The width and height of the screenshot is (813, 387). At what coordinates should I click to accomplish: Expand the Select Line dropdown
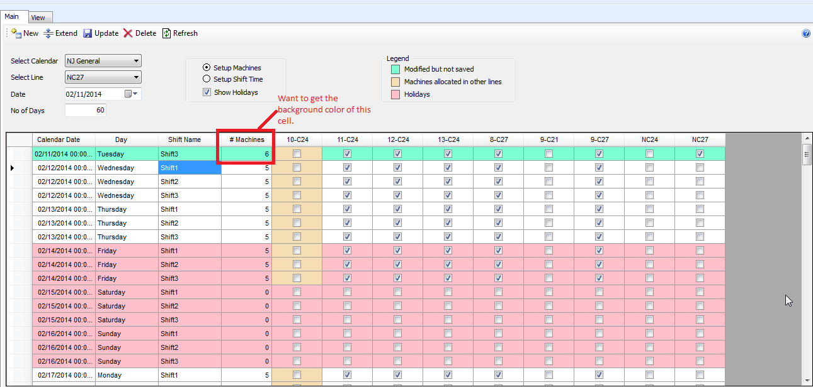pos(136,77)
